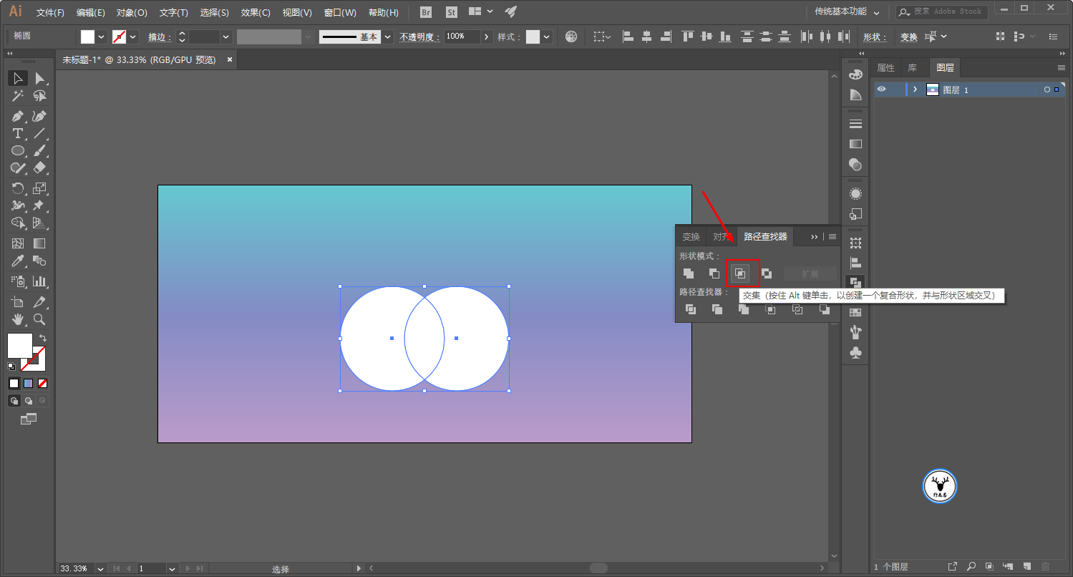Select the Ellipse tool
The image size is (1073, 577).
18,151
